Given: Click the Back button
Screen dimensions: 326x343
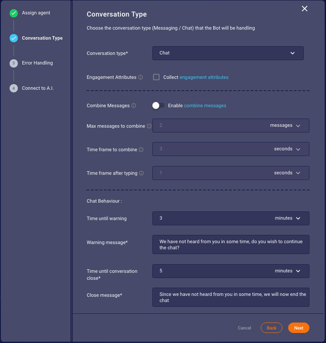Looking at the screenshot, I should tap(271, 328).
